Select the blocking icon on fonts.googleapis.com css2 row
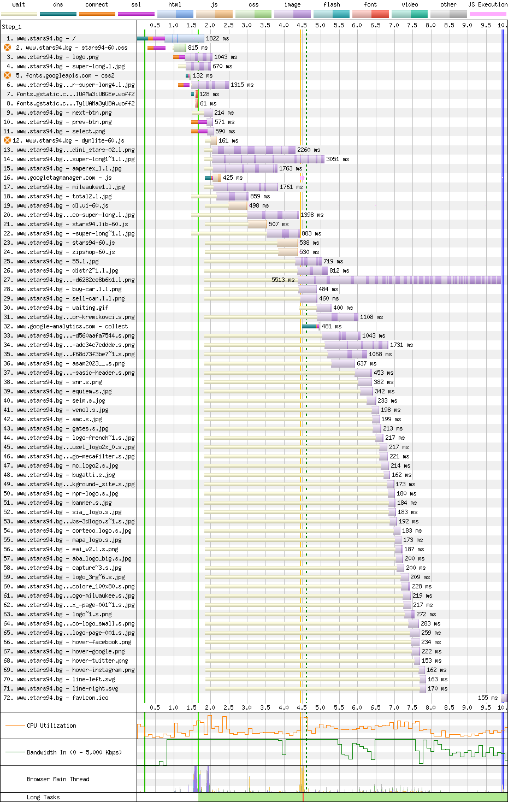The height and width of the screenshot is (802, 508). point(8,75)
